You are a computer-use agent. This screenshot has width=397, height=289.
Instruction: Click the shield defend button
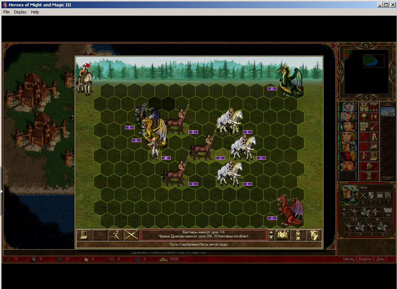314,235
